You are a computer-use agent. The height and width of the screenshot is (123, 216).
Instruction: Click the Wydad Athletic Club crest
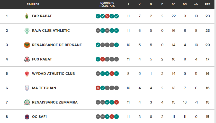click(27, 74)
